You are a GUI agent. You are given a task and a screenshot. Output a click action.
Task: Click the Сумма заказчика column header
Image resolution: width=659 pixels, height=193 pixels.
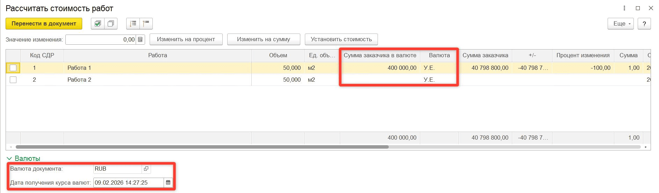[x=485, y=55]
